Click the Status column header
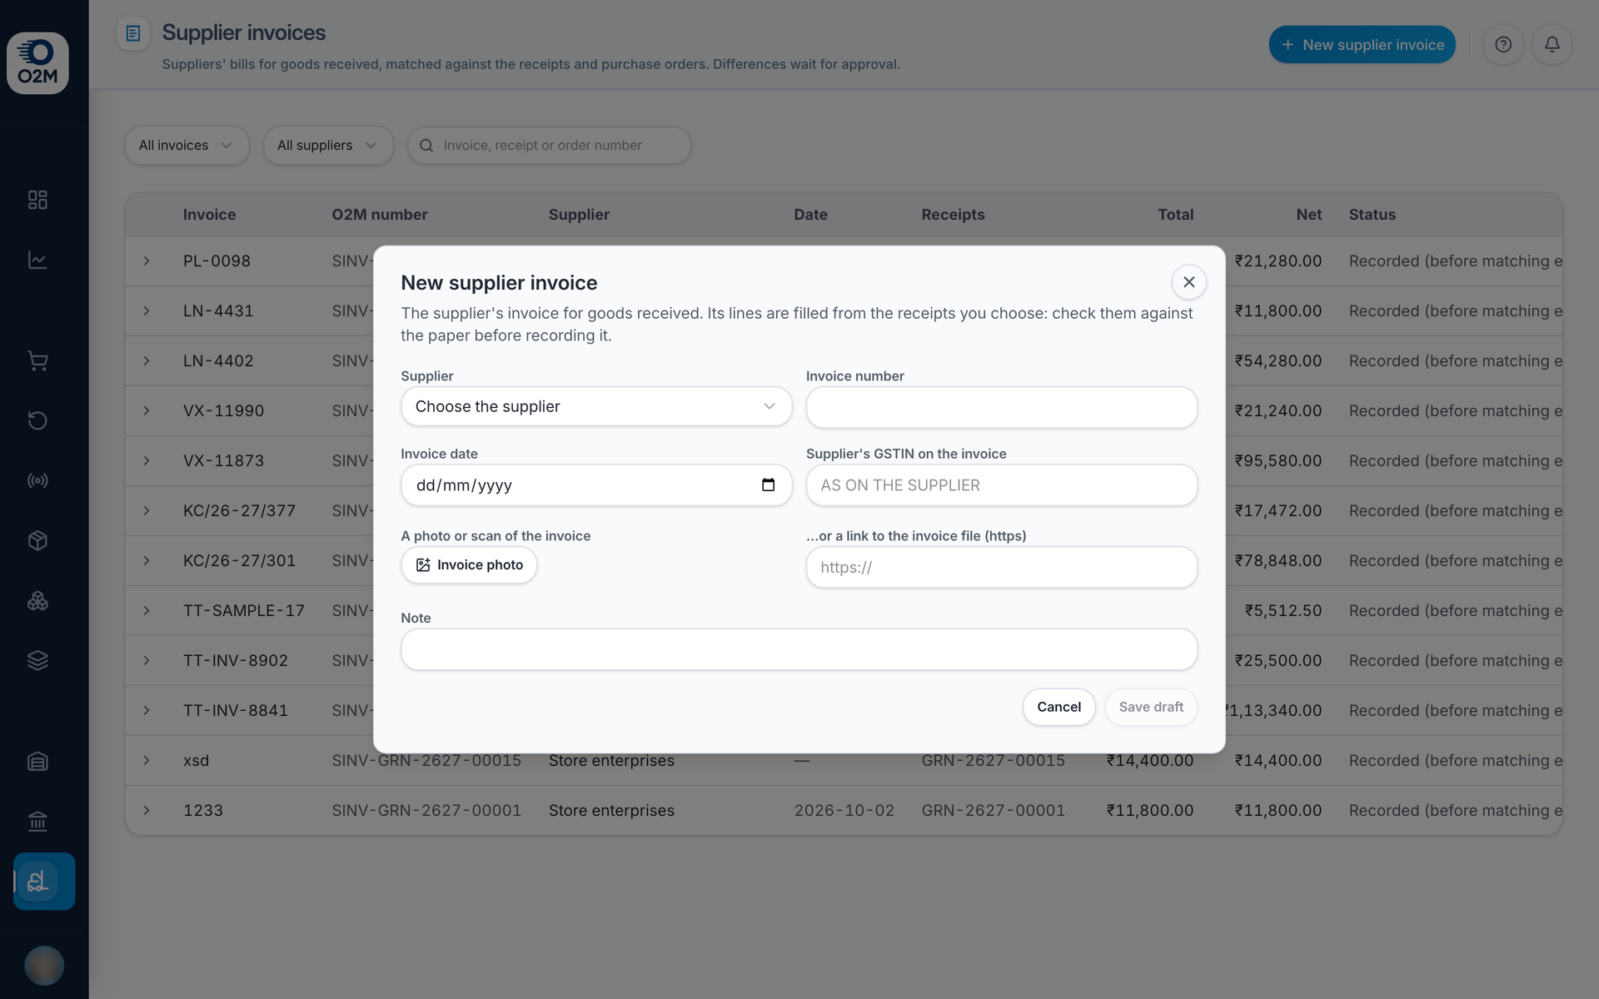This screenshot has height=999, width=1599. [1372, 215]
